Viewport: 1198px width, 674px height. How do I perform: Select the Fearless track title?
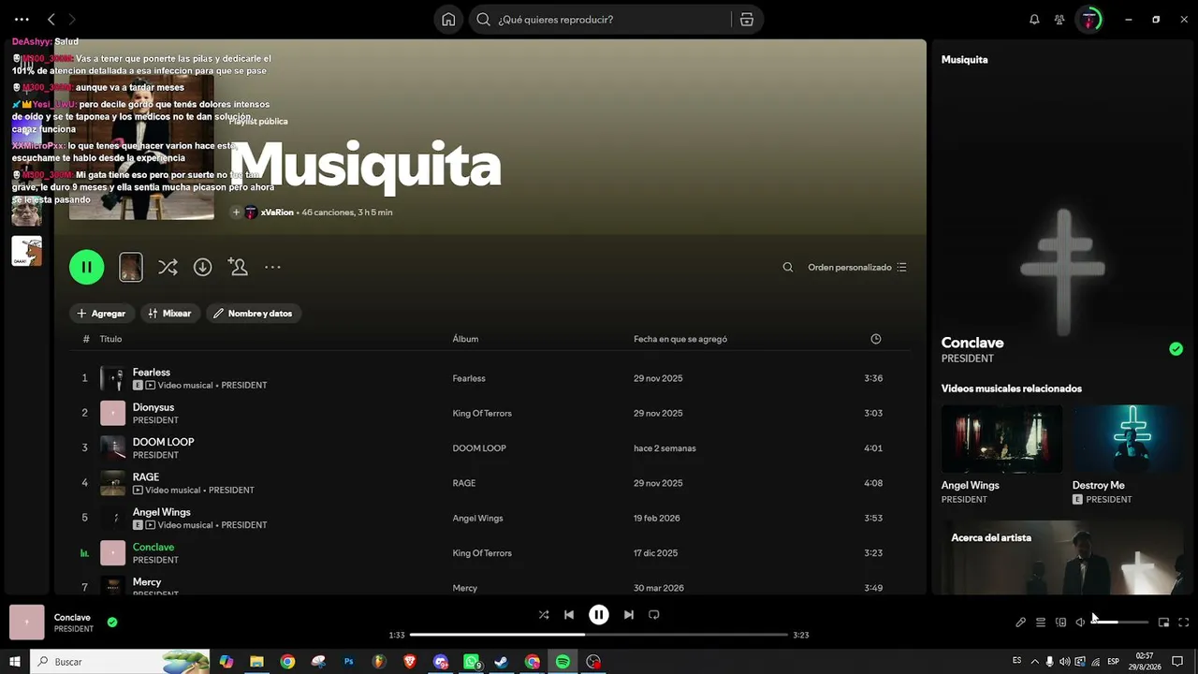[x=152, y=373]
